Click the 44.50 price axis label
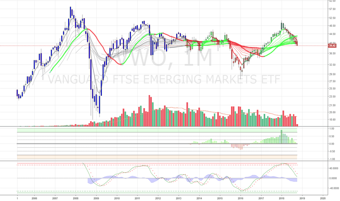 tap(333, 34)
